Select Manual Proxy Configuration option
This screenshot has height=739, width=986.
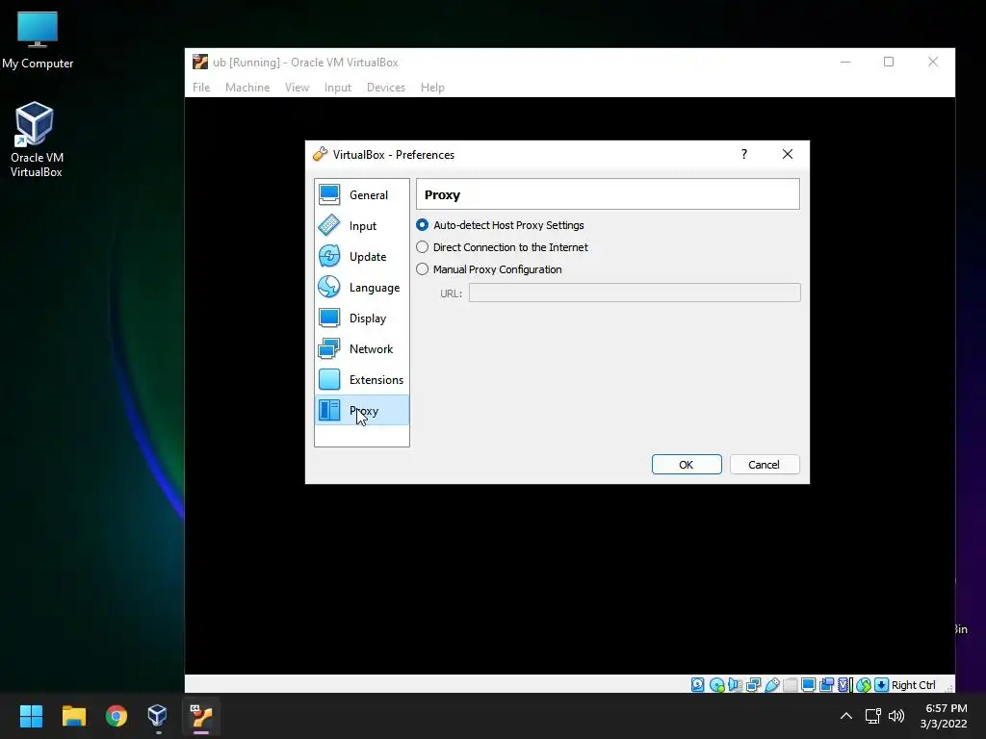tap(488, 269)
